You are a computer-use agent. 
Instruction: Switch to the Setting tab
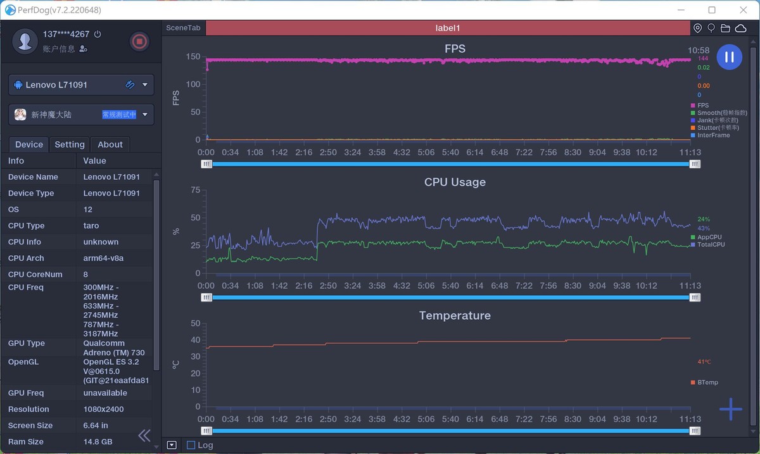coord(70,144)
